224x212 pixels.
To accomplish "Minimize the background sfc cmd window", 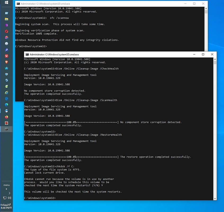I will (x=185, y=3).
